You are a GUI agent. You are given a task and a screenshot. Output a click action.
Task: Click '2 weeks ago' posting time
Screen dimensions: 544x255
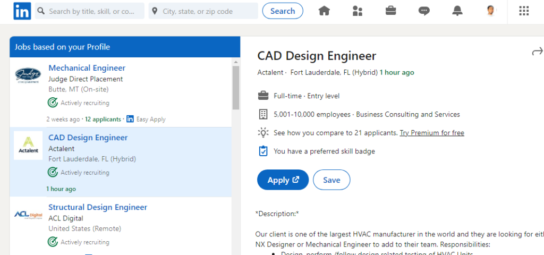tap(63, 119)
